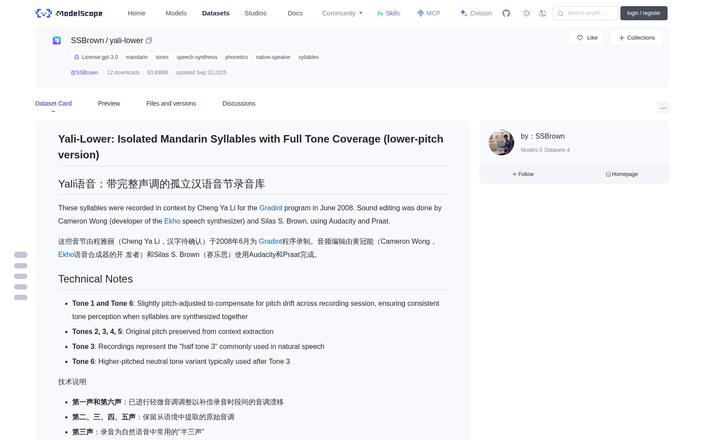Click the by: SSBrown author name
705x440 pixels.
click(x=543, y=136)
